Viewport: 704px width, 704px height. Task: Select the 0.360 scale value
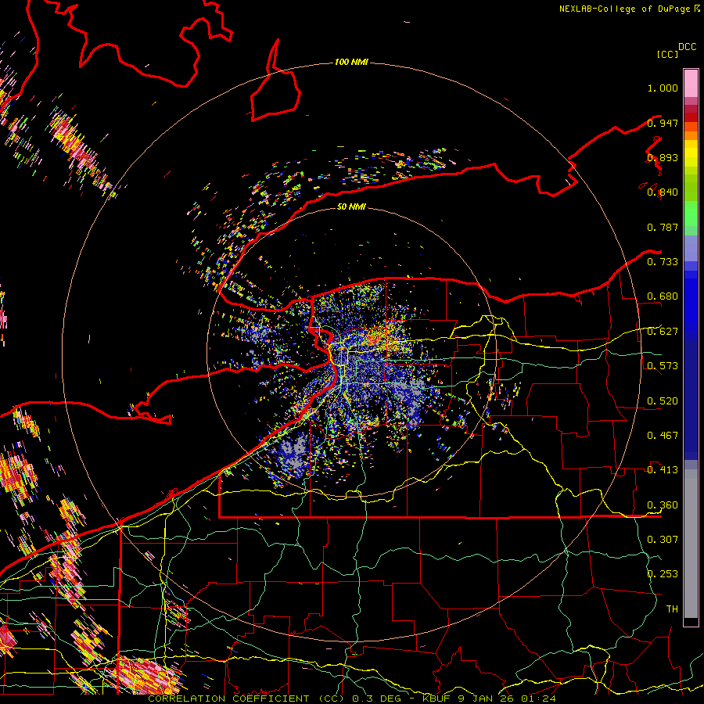point(663,505)
